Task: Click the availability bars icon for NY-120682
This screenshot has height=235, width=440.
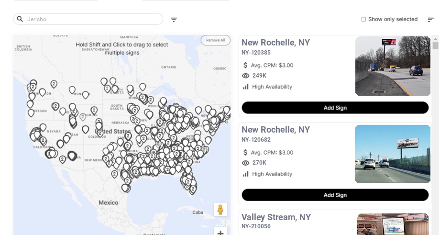Action: click(246, 174)
